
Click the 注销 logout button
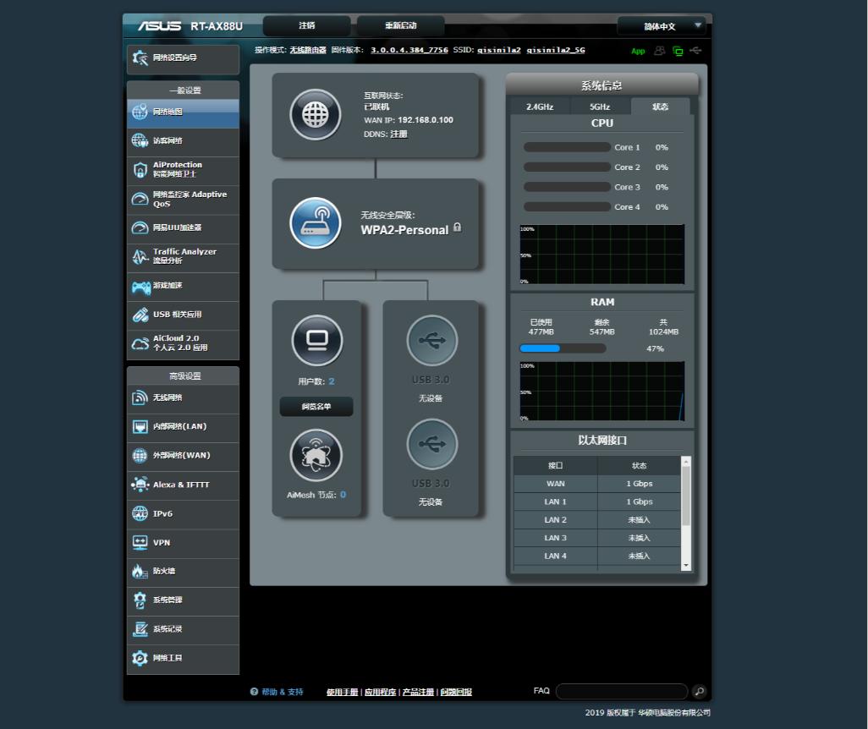[306, 25]
